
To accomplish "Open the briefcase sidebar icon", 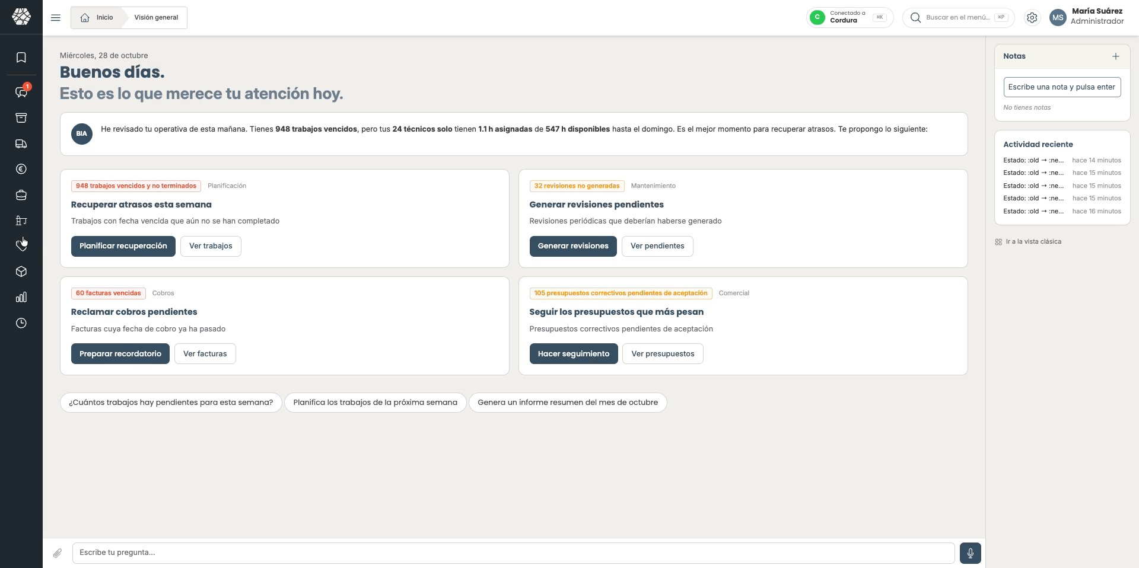I will (x=21, y=195).
